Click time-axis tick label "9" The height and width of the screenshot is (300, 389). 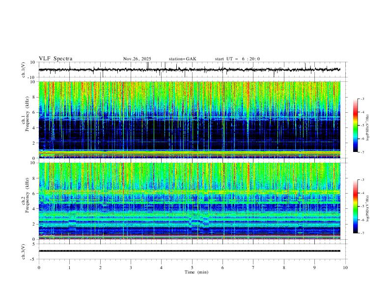coord(314,268)
